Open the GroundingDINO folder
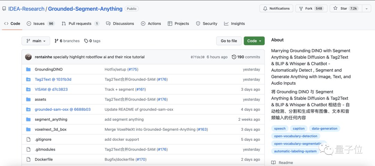This screenshot has width=375, height=166. click(x=49, y=70)
